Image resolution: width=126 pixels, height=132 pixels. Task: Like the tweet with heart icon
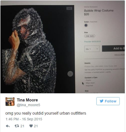coord(31,126)
